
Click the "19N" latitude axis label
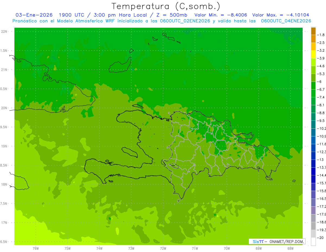[5, 146]
